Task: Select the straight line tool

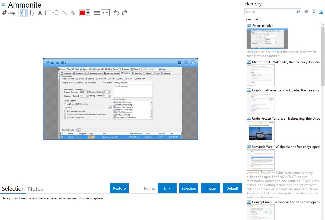Action: click(65, 13)
